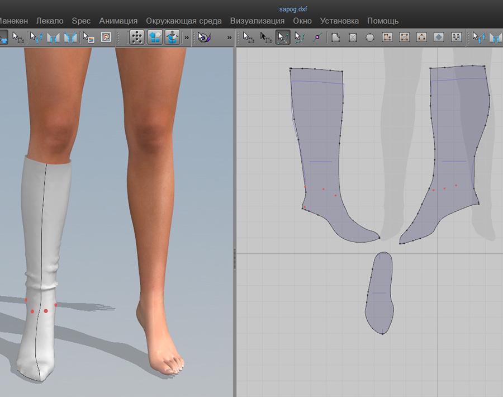Click the blue Segment Sewing tool icon
This screenshot has width=503, height=397.
tap(53, 37)
